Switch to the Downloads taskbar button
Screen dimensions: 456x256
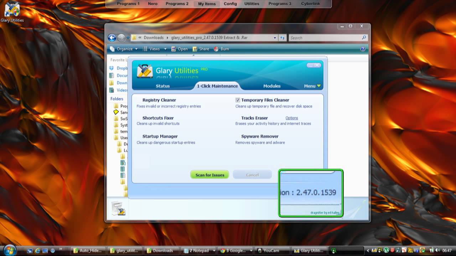162,251
